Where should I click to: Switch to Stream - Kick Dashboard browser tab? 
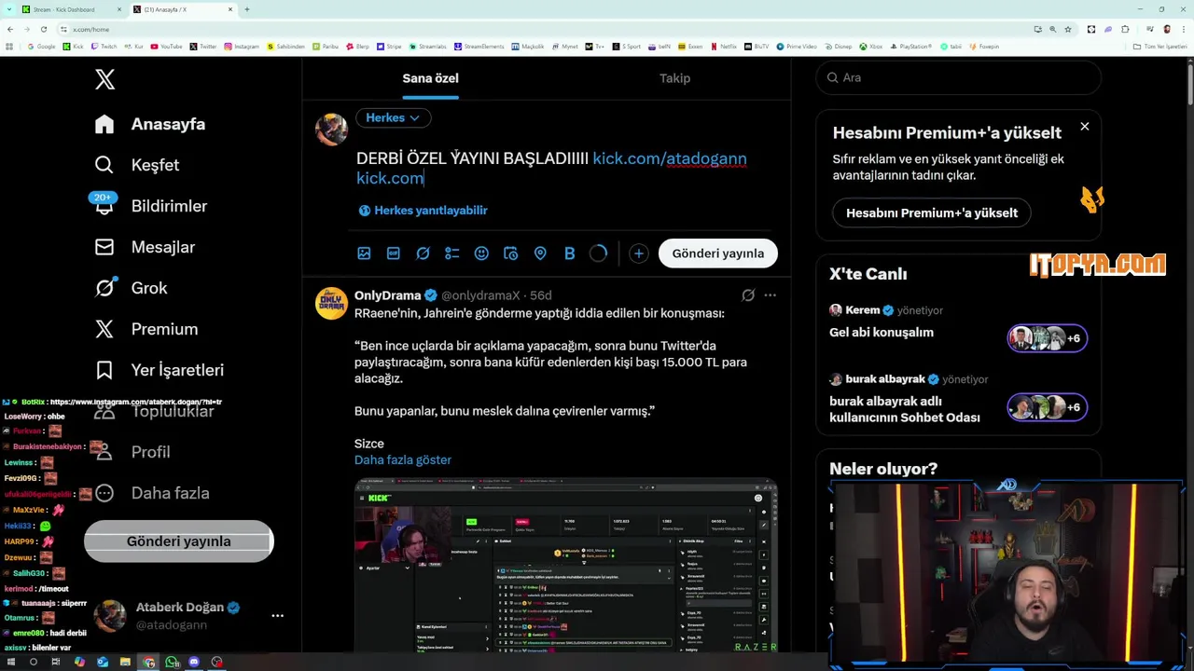pos(71,9)
